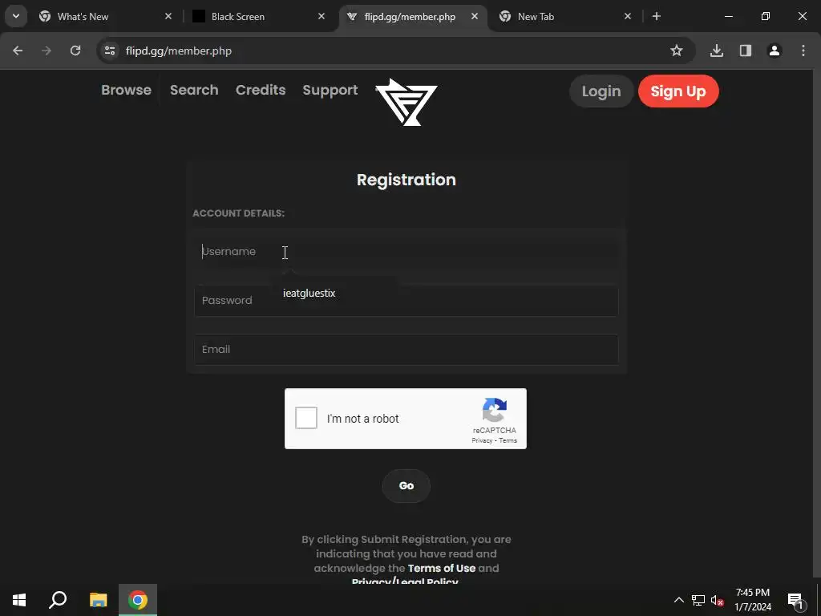Check the I'm not a robot box

[306, 418]
